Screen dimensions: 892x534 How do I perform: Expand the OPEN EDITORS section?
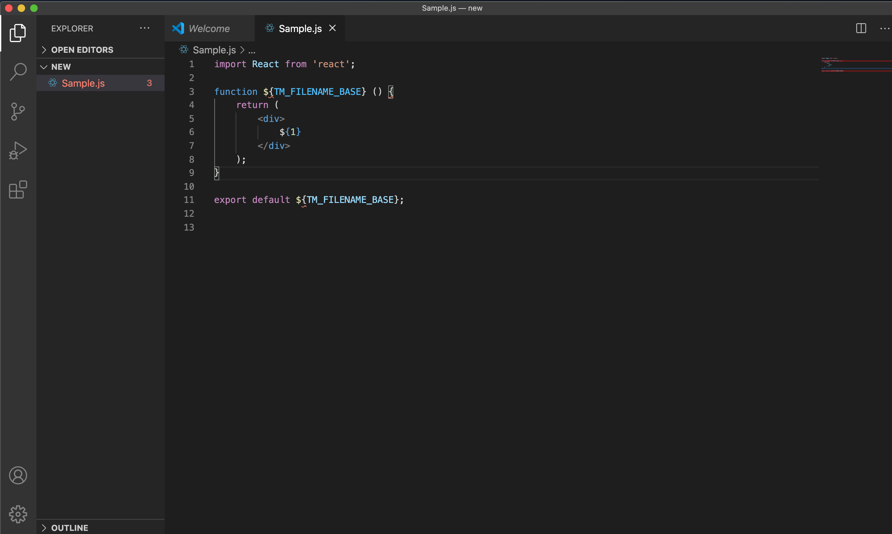pyautogui.click(x=82, y=50)
